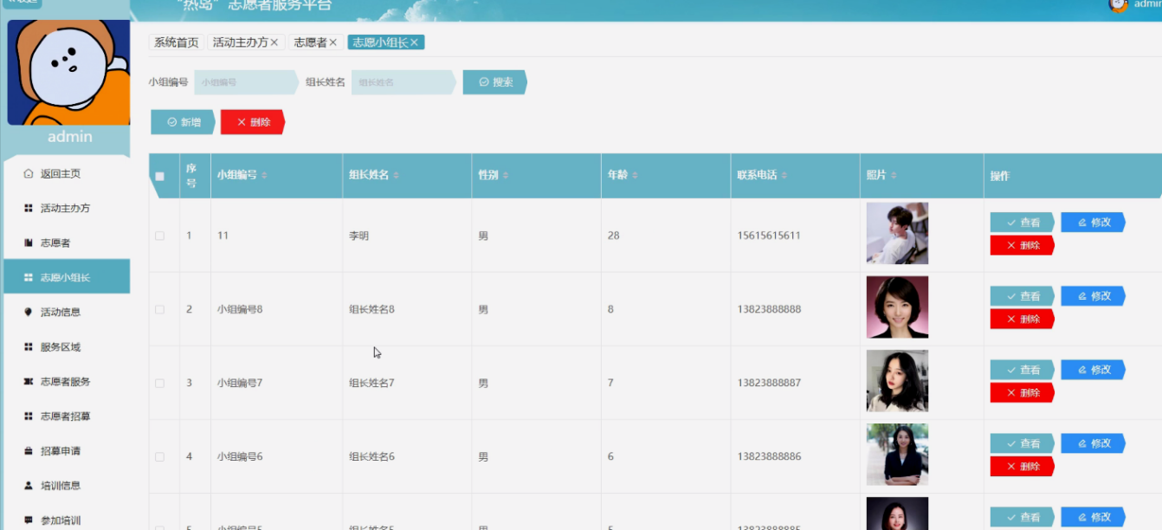Screen dimensions: 1162x530
Task: Open 活动主办方 sidebar menu item
Action: tap(67, 208)
